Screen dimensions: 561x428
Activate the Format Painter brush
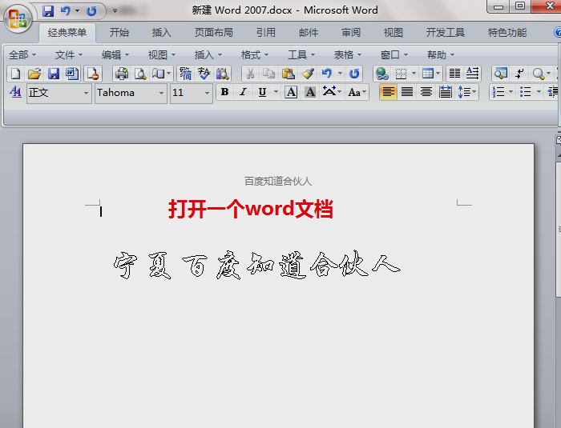point(307,74)
